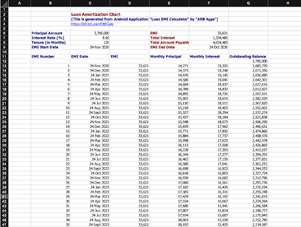
Task: Click the Principal Amount value 2,700,000
Action: (x=90, y=33)
